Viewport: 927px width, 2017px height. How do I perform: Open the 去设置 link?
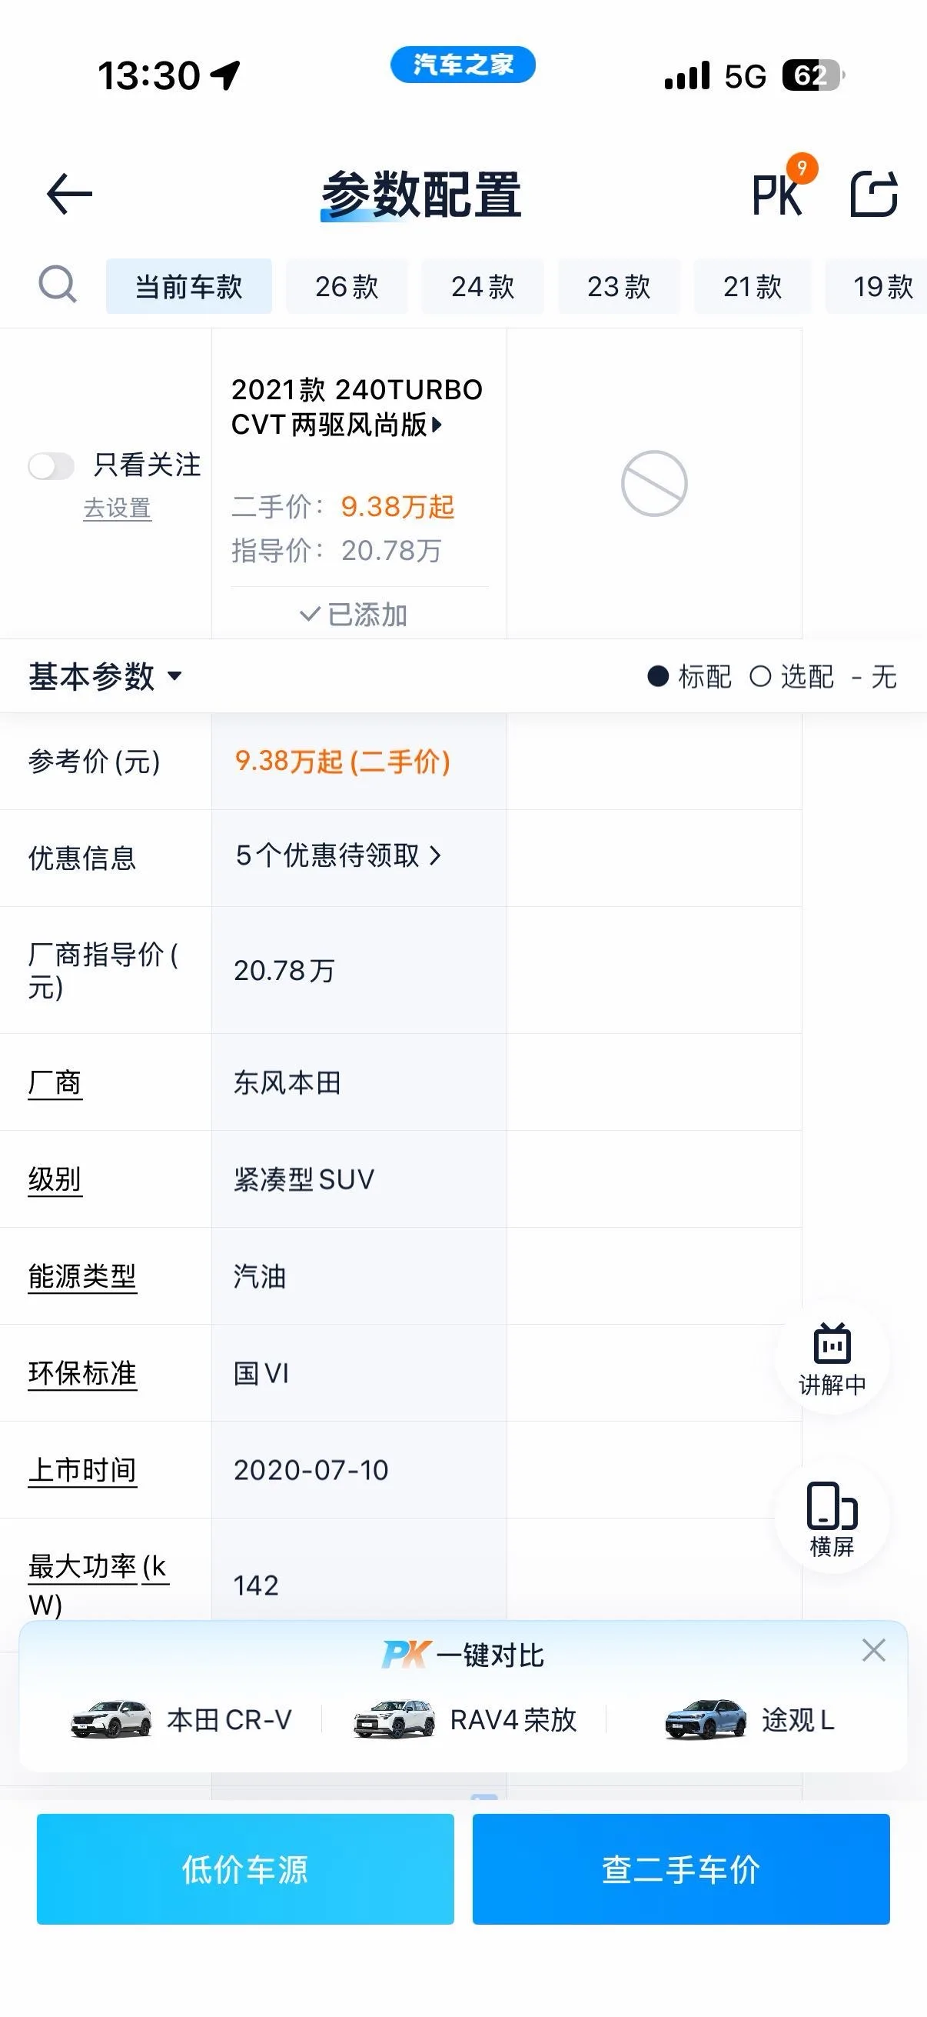click(118, 508)
